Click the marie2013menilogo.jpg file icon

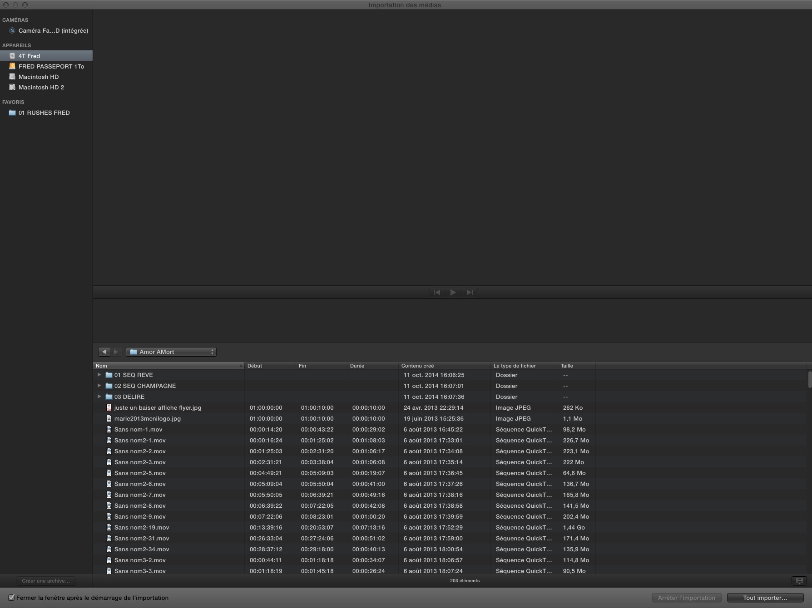[109, 418]
